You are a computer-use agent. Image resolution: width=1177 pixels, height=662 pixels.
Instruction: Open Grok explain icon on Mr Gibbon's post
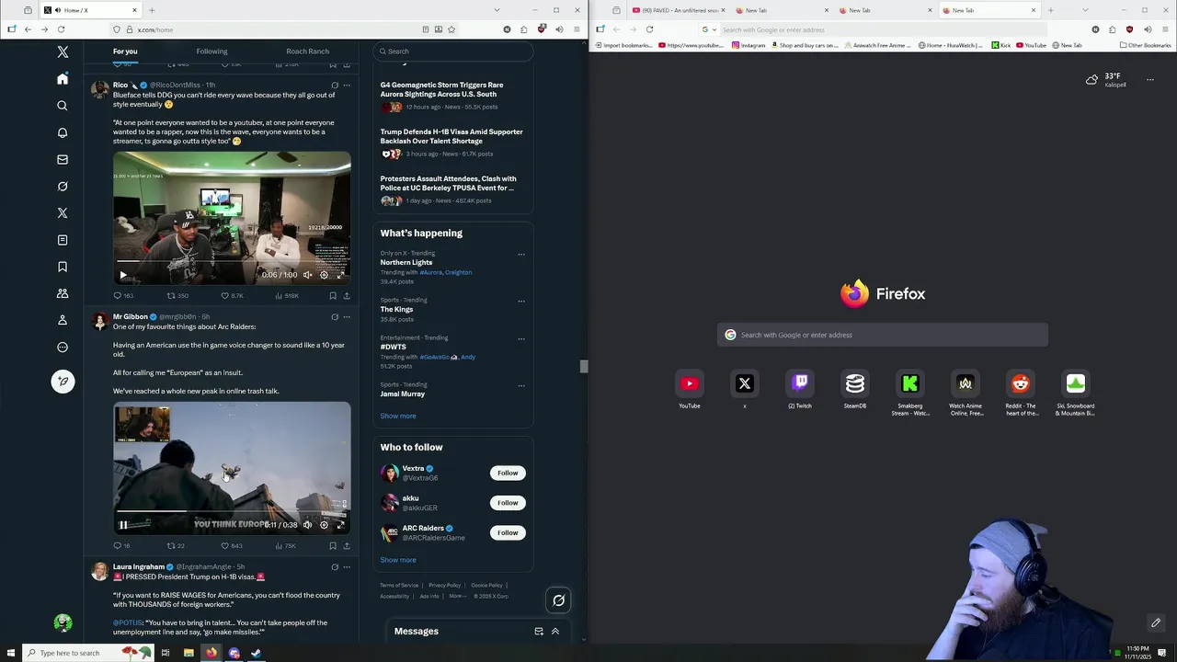click(335, 316)
